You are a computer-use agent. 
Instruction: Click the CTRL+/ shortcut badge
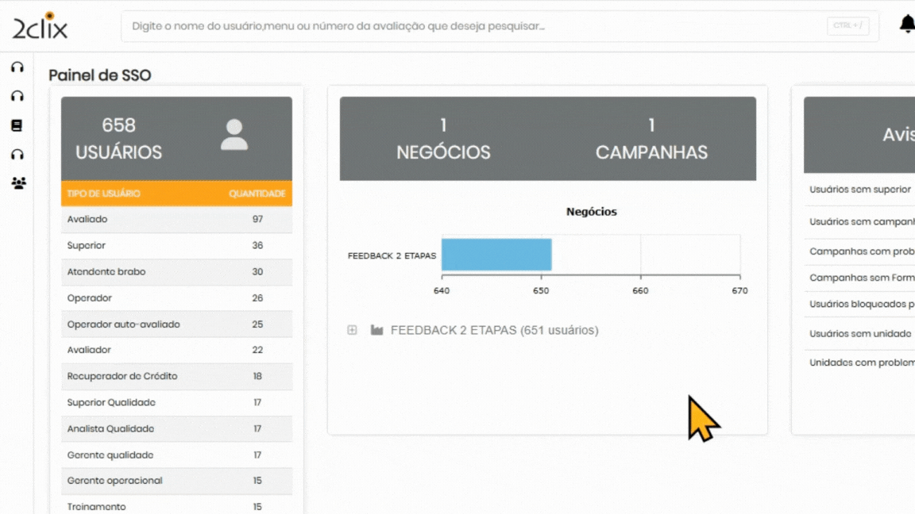847,26
